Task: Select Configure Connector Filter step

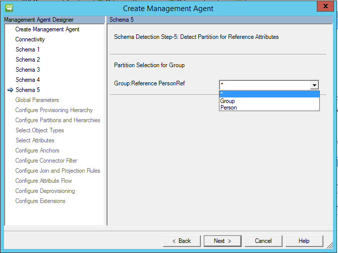Action: [46, 161]
